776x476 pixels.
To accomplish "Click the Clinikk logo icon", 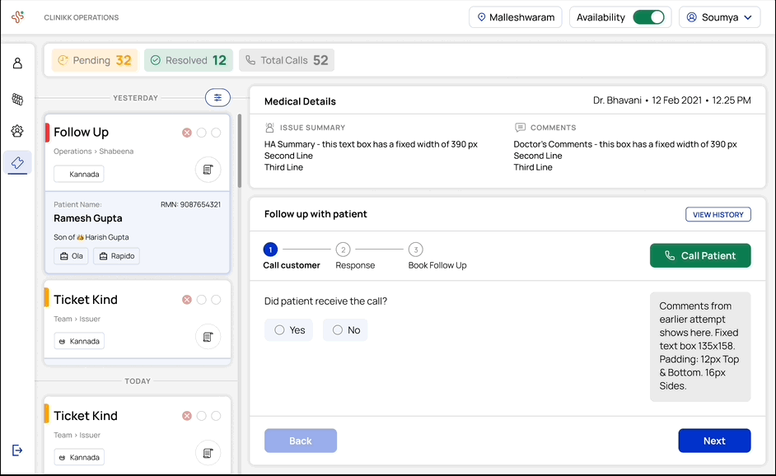I will 18,16.
